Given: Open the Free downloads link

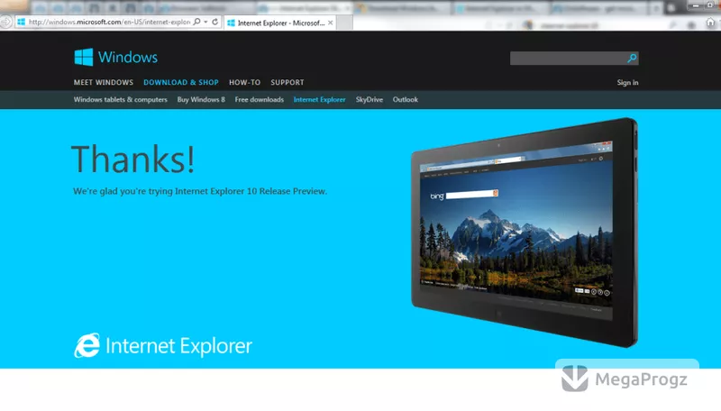Looking at the screenshot, I should [260, 99].
